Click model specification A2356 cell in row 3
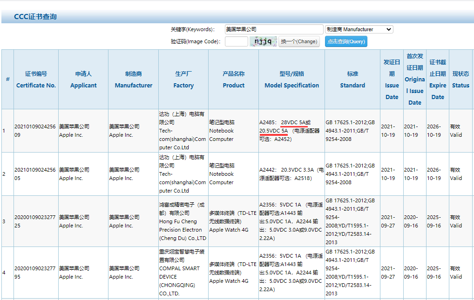Image resolution: width=474 pixels, height=300 pixels. coord(292,221)
